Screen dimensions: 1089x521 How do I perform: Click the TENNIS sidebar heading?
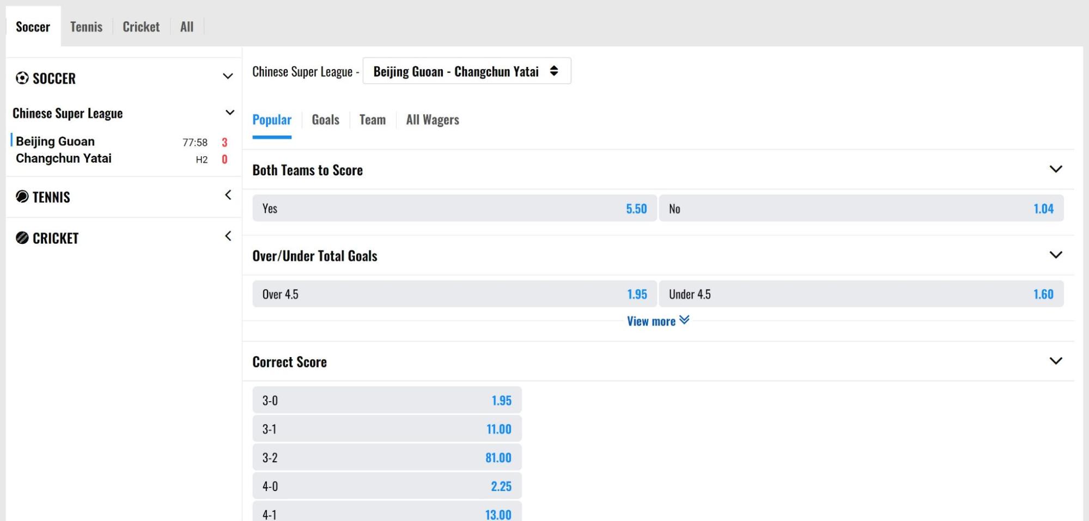(51, 197)
